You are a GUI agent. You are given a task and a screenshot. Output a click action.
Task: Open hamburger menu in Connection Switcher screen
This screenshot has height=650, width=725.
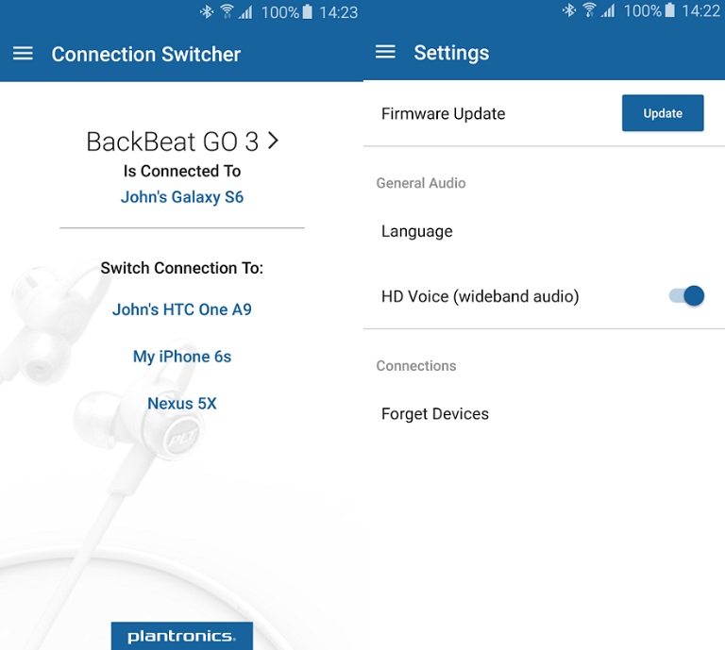(x=23, y=54)
